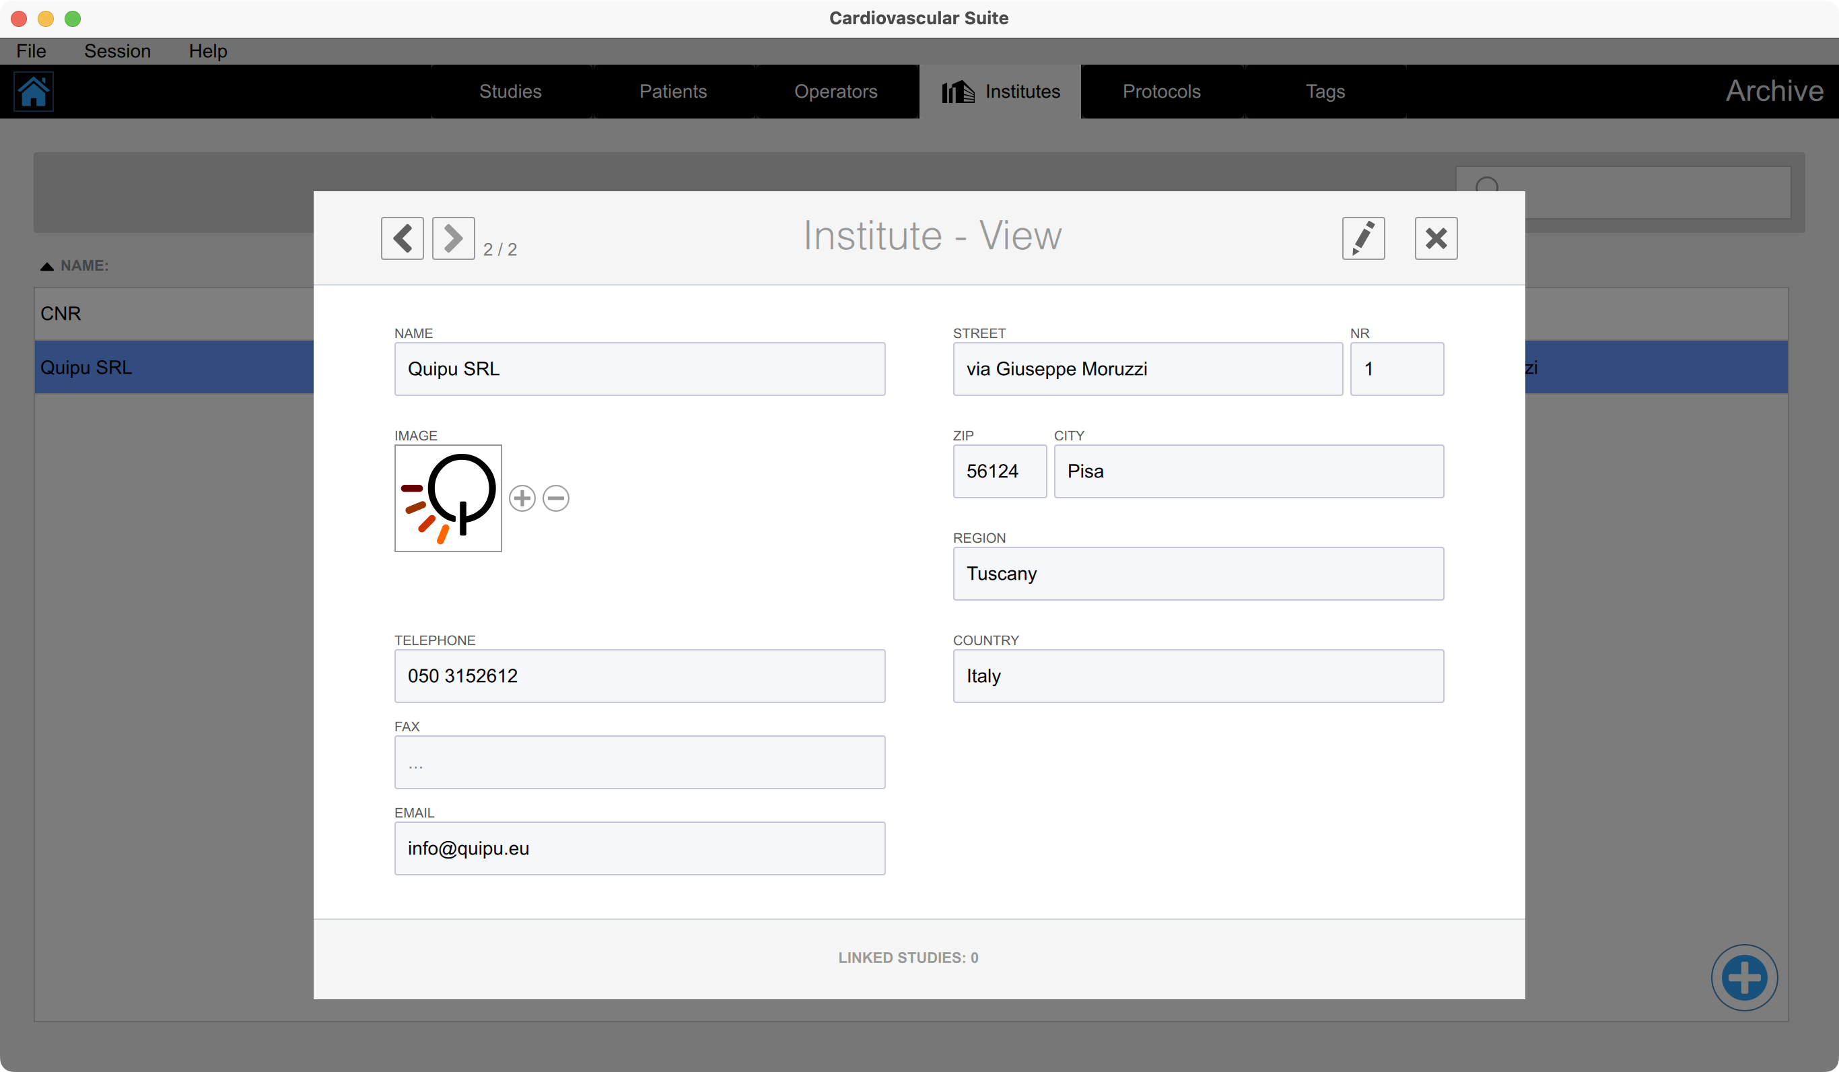Remove image with the minus icon
The height and width of the screenshot is (1072, 1839).
click(x=556, y=498)
